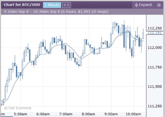Click the 7:00am time axis label
The width and height of the screenshot is (165, 117).
coord(66,114)
